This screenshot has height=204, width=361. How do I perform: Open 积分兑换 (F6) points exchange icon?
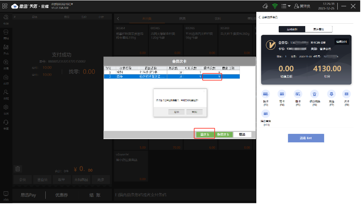tap(314, 94)
